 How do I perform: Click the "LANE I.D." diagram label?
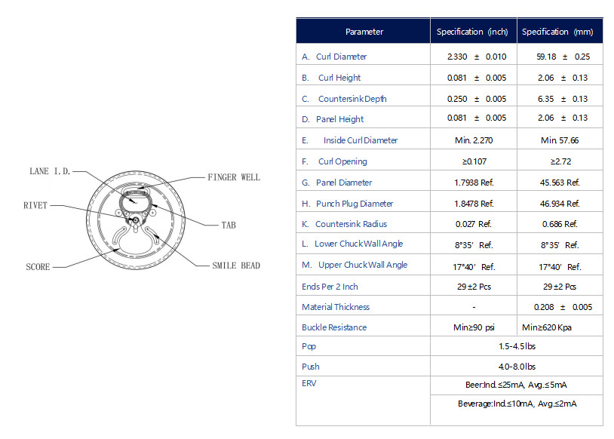49,171
